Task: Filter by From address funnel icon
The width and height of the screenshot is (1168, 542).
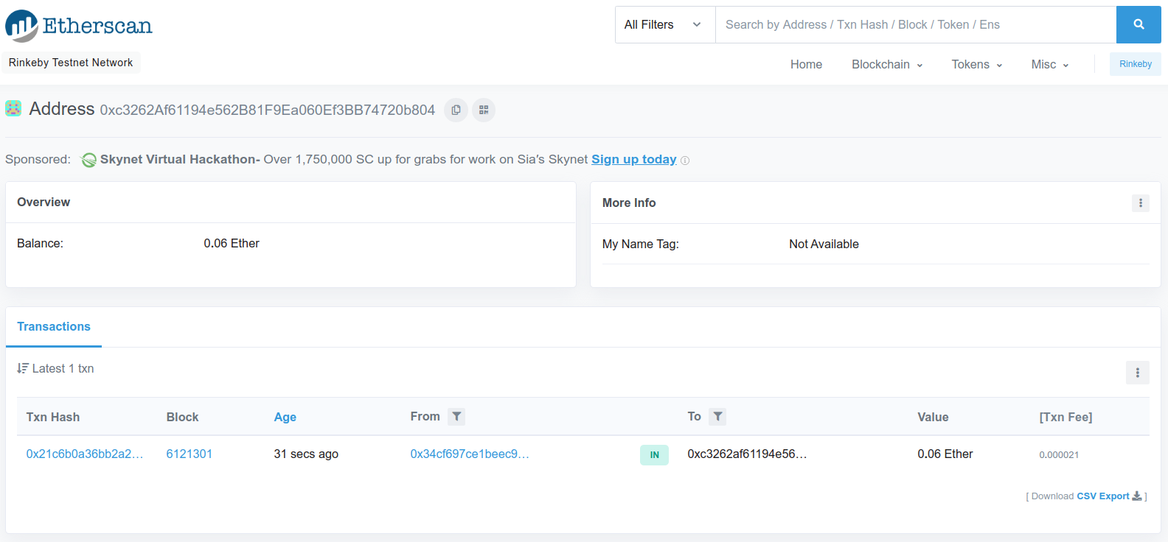Action: pyautogui.click(x=456, y=417)
